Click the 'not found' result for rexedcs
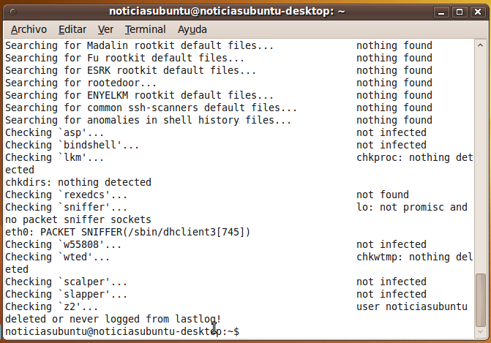Screen dimensions: 491x343 [x=383, y=195]
